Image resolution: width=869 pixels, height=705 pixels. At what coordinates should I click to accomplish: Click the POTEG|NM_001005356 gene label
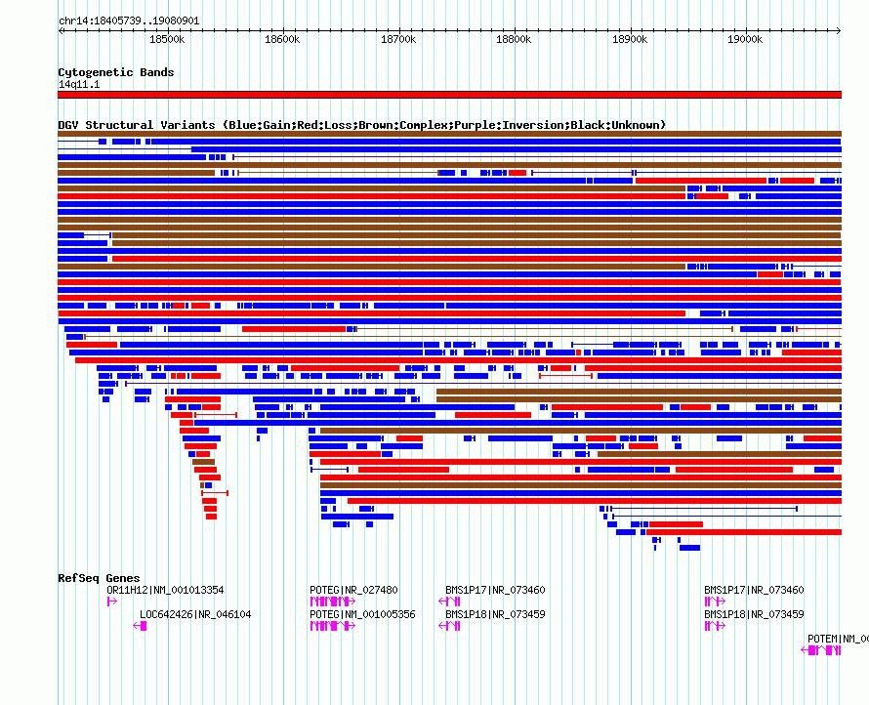[362, 614]
